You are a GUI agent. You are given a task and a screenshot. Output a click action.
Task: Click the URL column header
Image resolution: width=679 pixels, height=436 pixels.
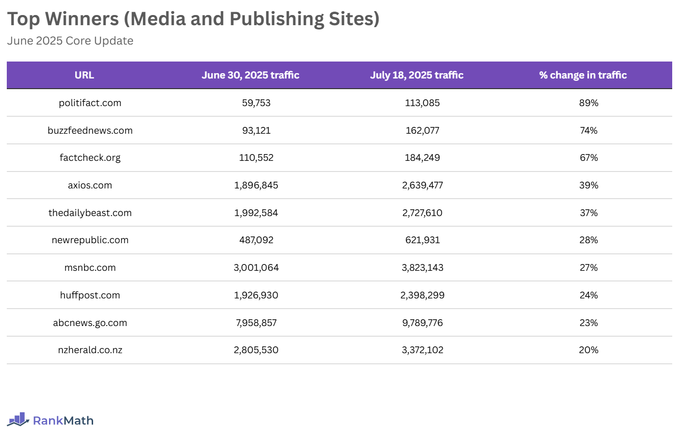point(84,75)
